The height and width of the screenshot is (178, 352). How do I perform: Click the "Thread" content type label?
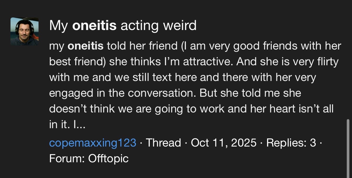[163, 143]
